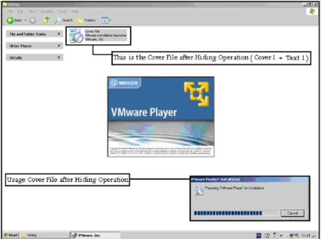The height and width of the screenshot is (239, 323).
Task: Open the Help menu
Action: [x=75, y=11]
